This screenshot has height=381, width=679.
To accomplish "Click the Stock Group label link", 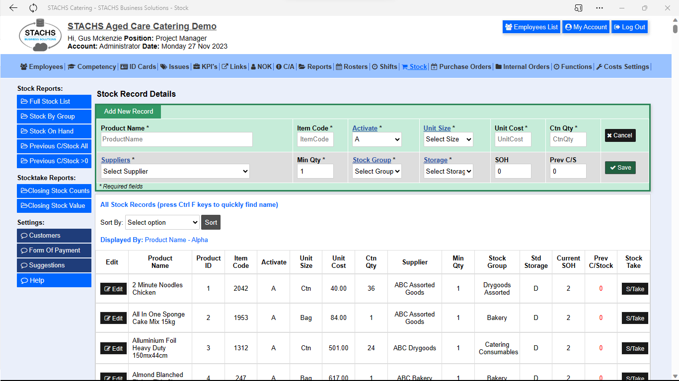I will click(x=372, y=160).
